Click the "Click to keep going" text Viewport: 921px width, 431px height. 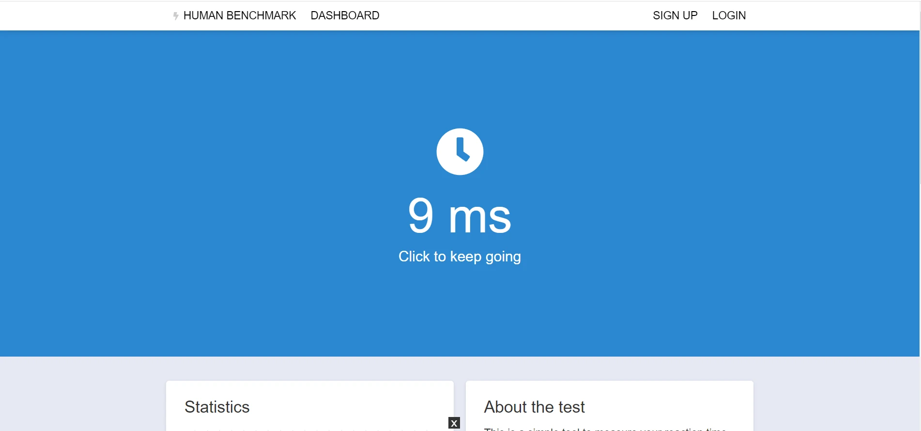(460, 257)
